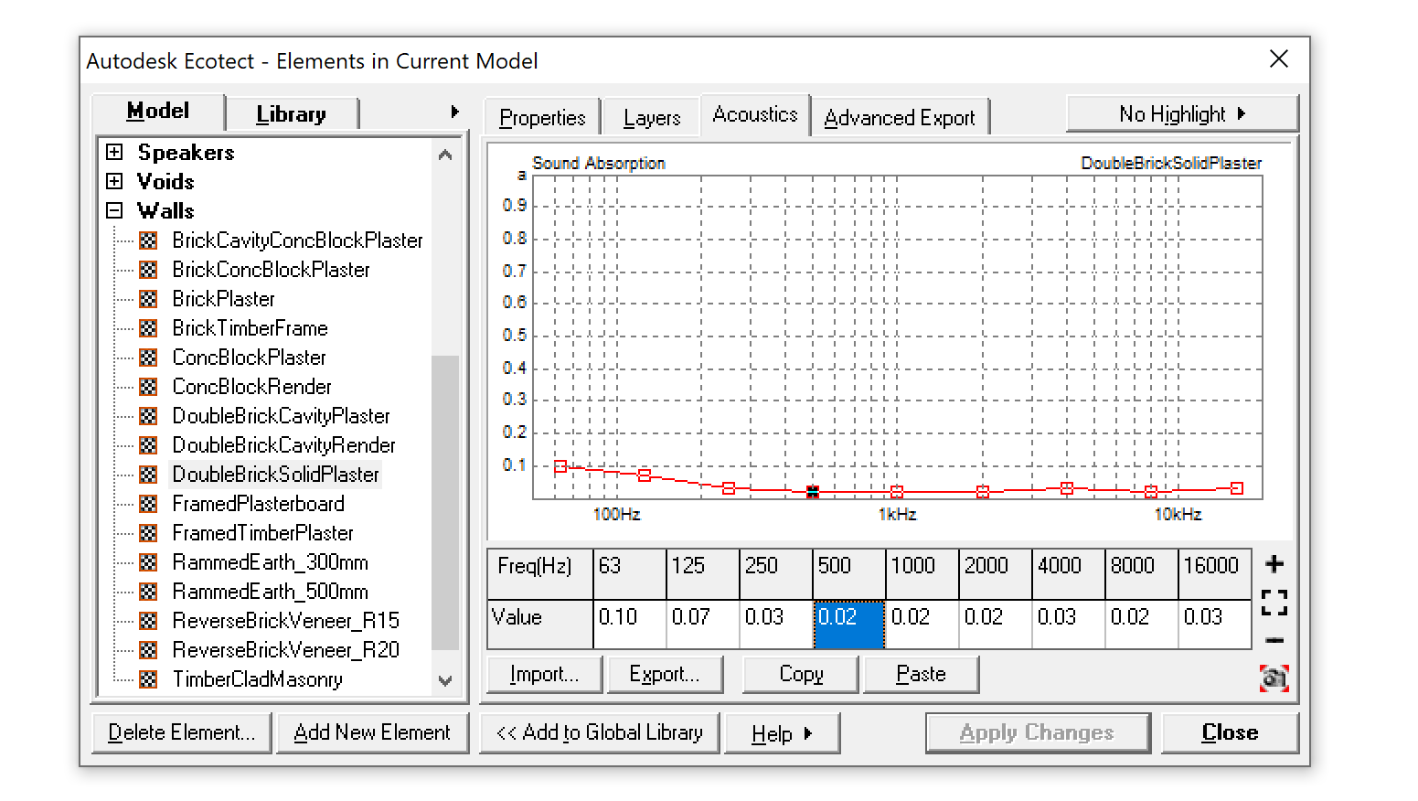The height and width of the screenshot is (801, 1418).
Task: Click BrickPlaster material icon
Action: point(148,299)
